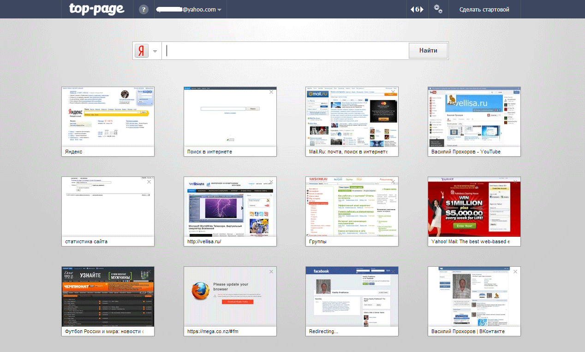Open the search engine selector arrow

pos(155,51)
